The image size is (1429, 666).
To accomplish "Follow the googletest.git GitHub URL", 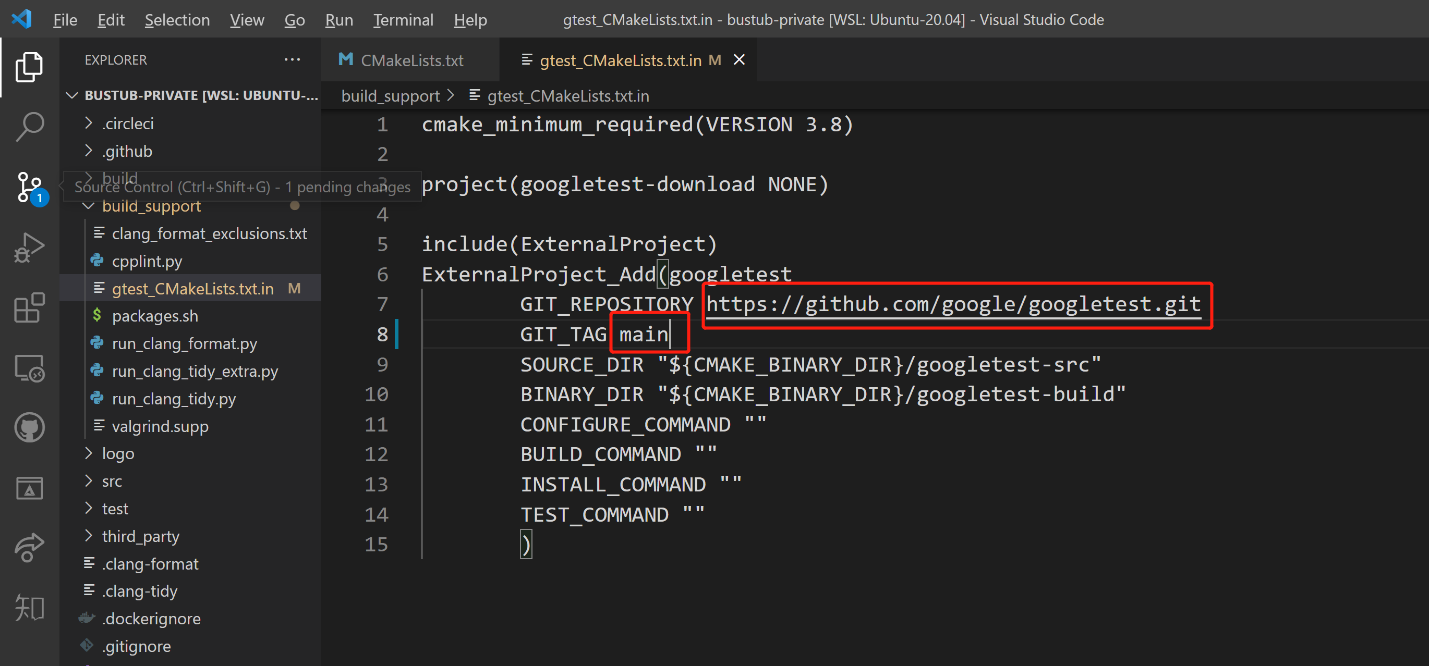I will (952, 304).
